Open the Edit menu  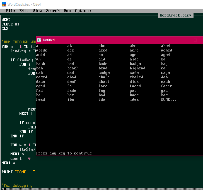[x=24, y=11]
